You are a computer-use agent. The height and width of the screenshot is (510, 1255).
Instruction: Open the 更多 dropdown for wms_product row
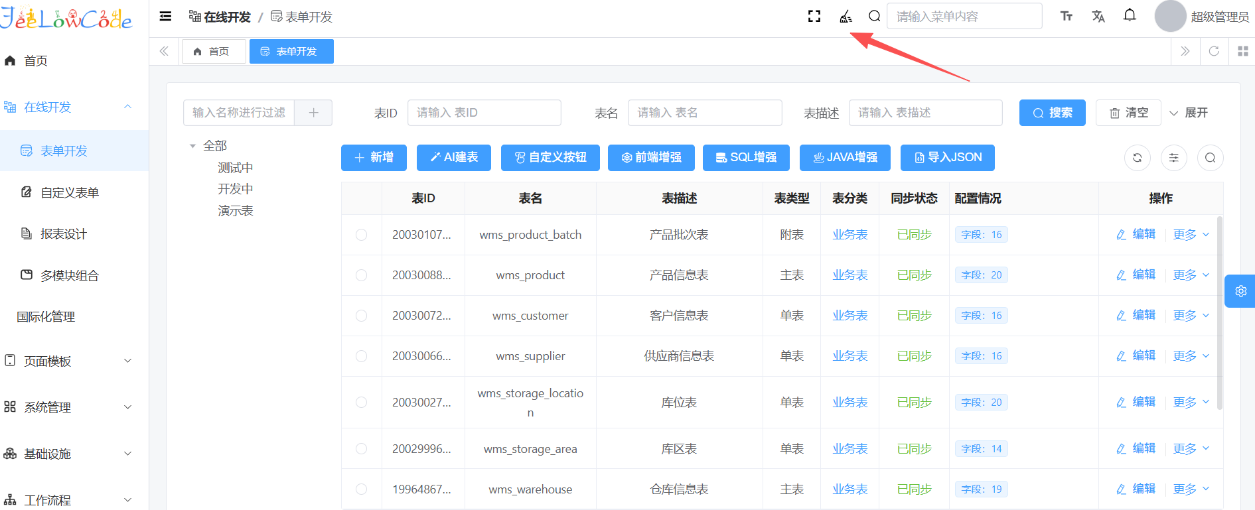[1191, 275]
